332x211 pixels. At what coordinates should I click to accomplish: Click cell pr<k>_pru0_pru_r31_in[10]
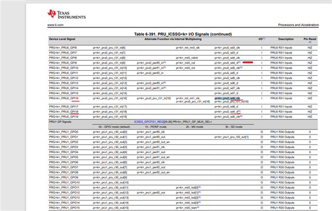[x=110, y=68]
